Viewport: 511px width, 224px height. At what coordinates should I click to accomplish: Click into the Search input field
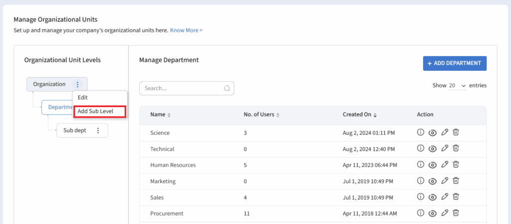tap(182, 89)
